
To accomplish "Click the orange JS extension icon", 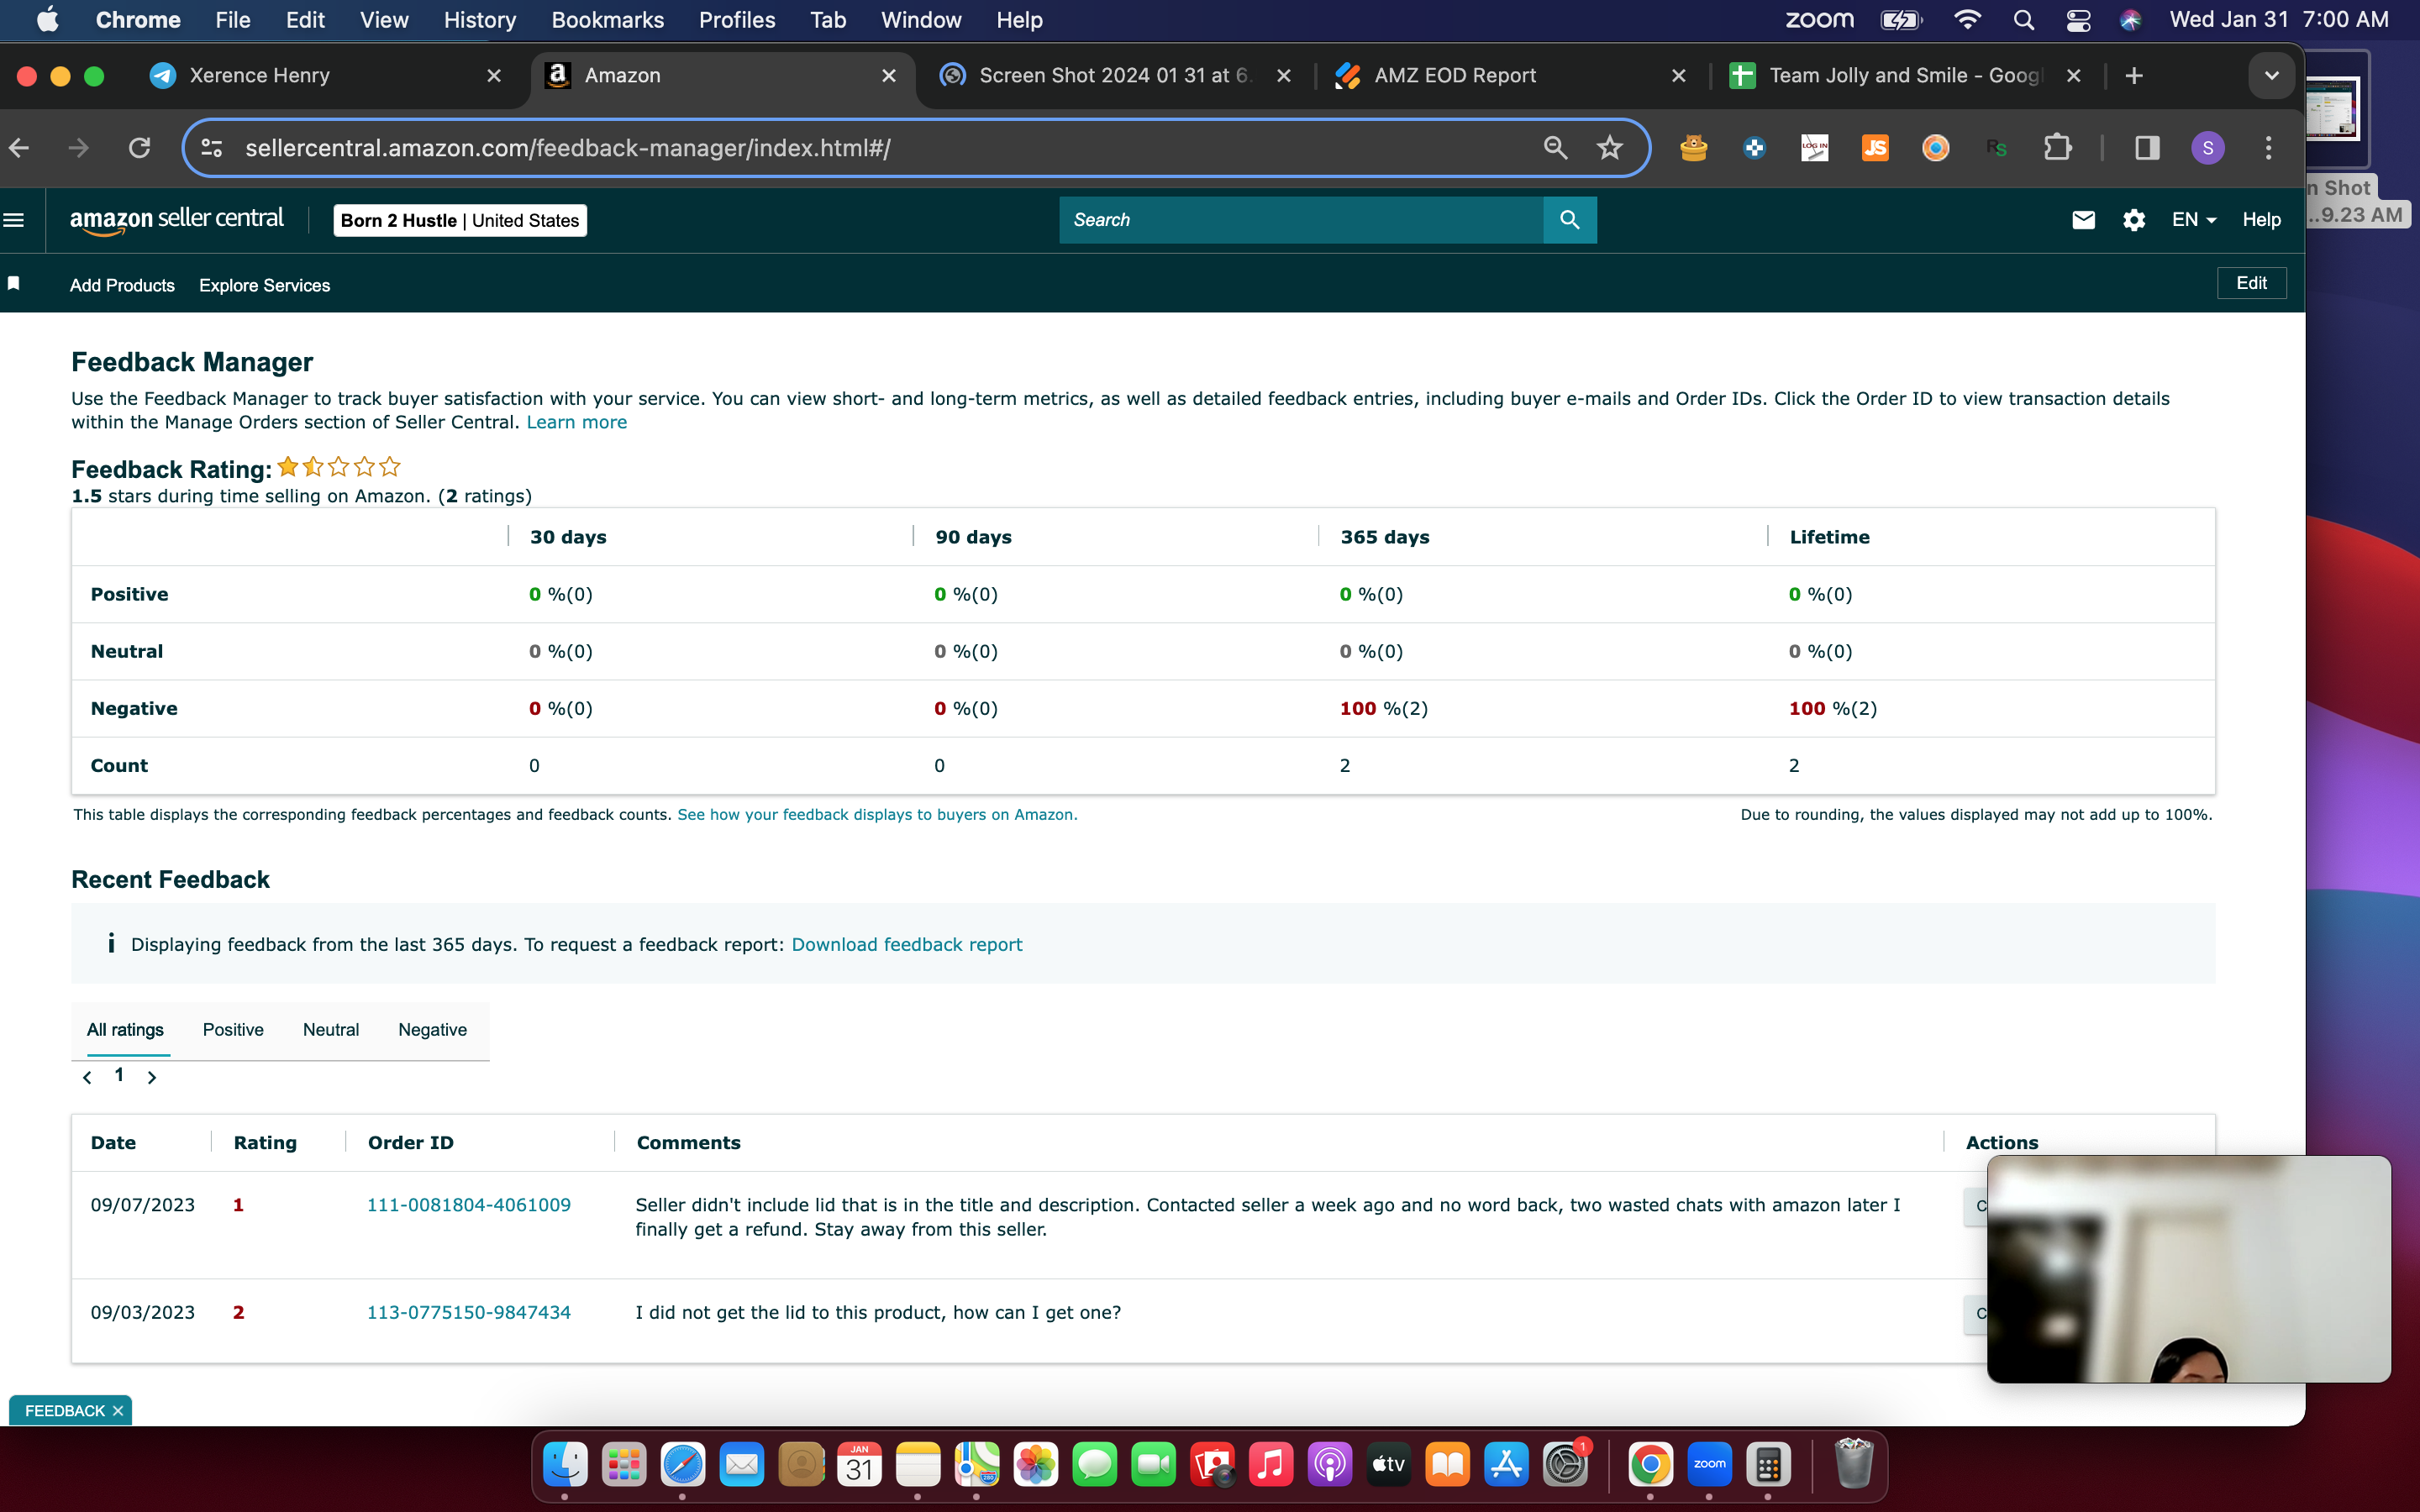I will (1875, 148).
